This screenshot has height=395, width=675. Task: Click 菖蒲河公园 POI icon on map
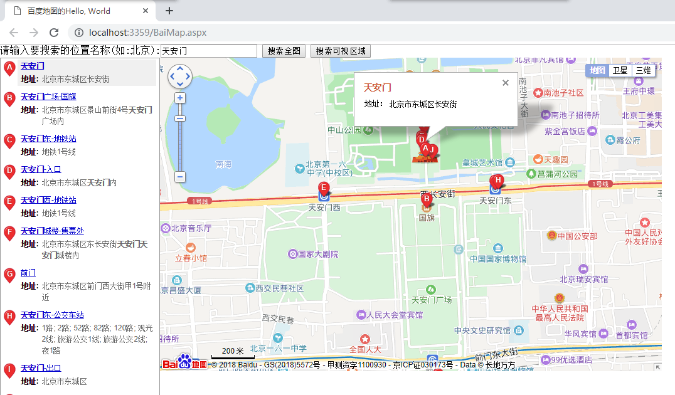pyautogui.click(x=531, y=174)
